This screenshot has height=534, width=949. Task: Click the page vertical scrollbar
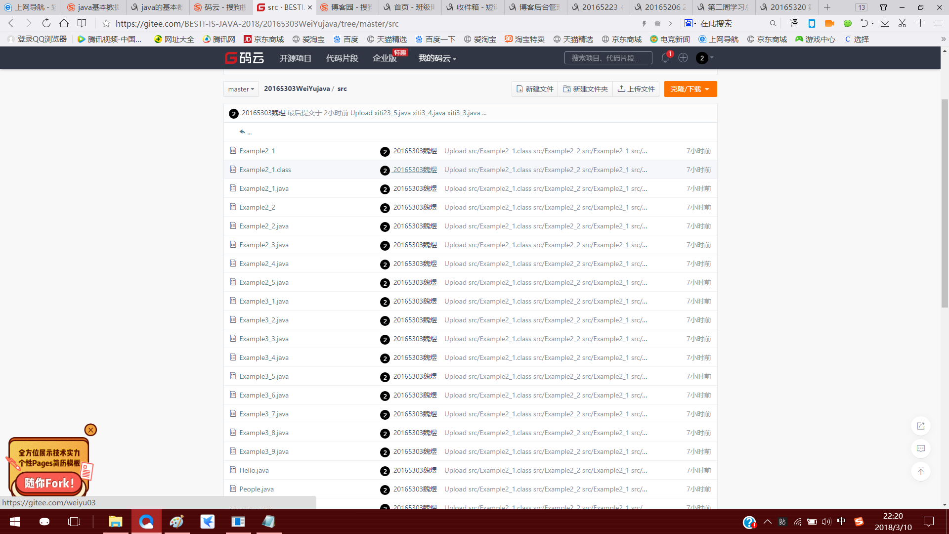click(945, 203)
